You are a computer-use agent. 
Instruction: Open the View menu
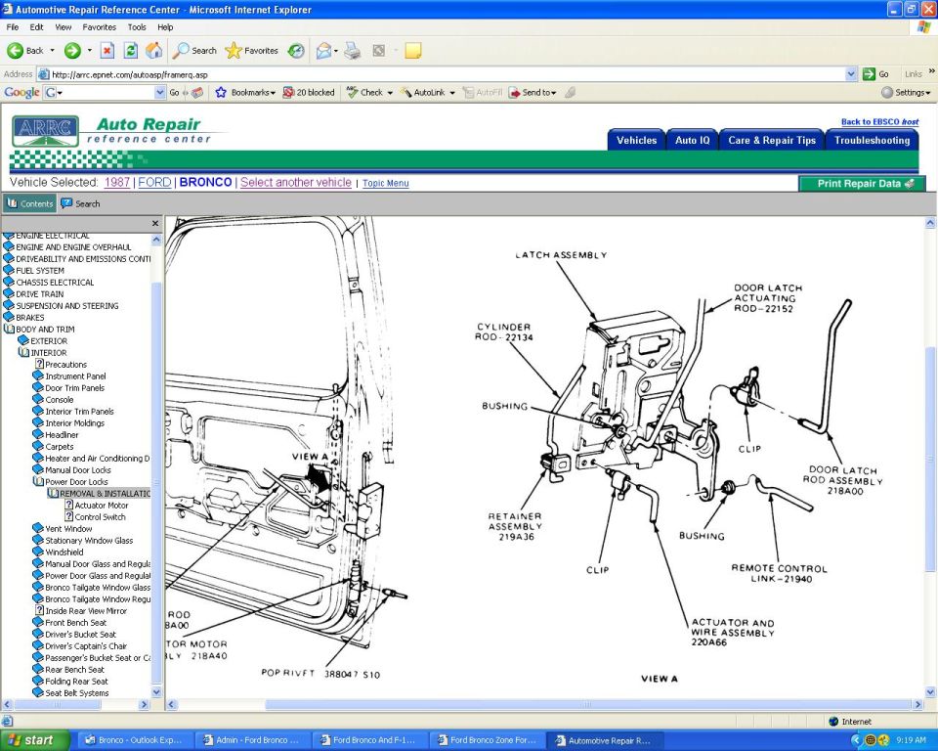pos(63,27)
